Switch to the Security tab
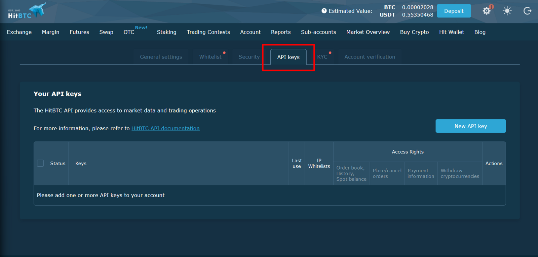This screenshot has width=538, height=257. point(249,57)
